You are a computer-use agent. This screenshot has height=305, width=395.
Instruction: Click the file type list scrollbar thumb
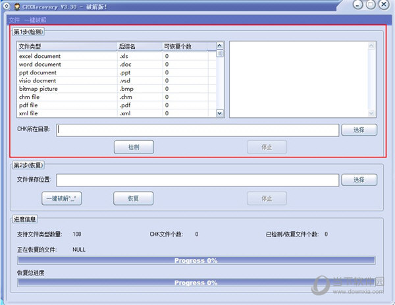(x=220, y=53)
